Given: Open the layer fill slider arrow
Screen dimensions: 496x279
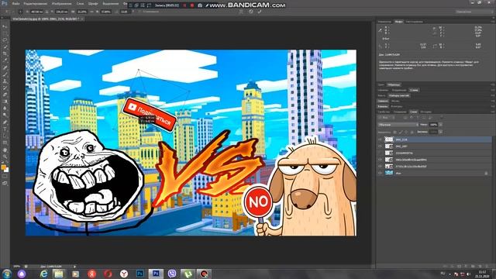Looking at the screenshot, I should 441,132.
